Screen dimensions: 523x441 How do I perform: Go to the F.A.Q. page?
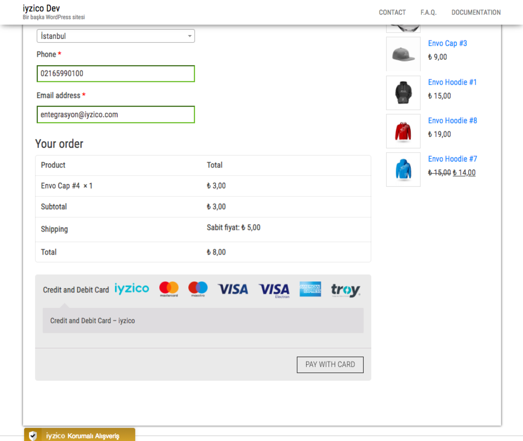(x=428, y=13)
